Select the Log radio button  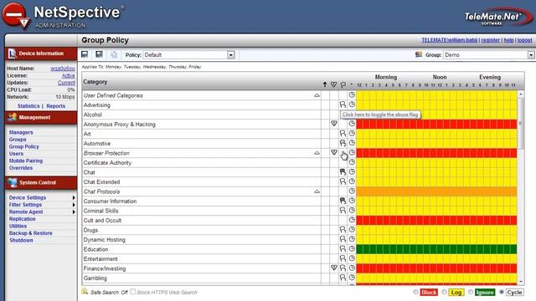444,292
